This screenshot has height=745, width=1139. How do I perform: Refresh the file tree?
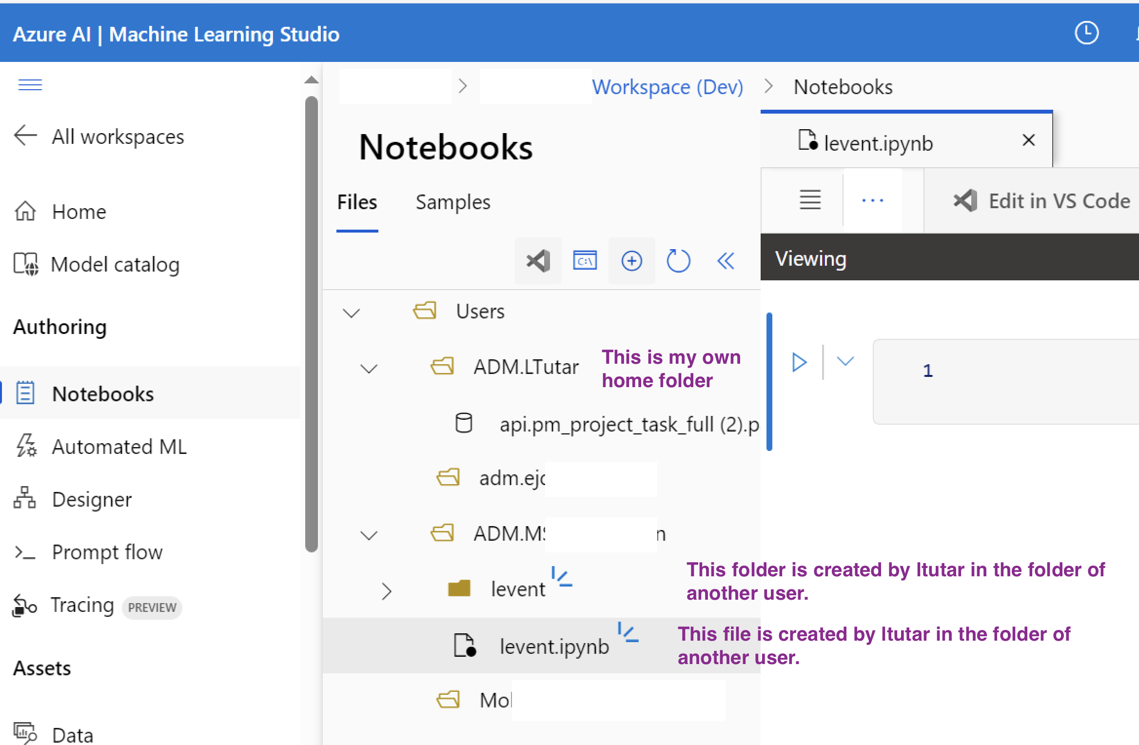pos(678,261)
